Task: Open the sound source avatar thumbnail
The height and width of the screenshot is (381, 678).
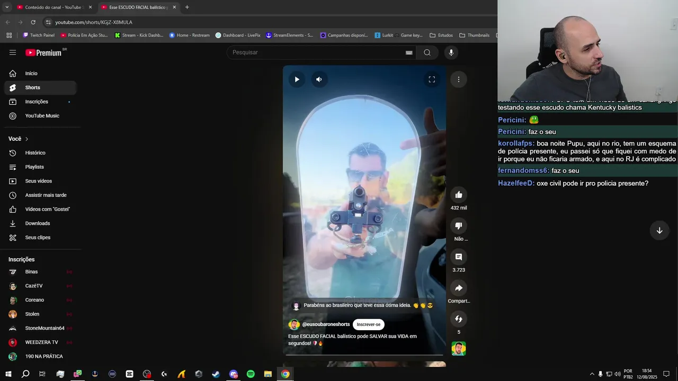Action: [459, 349]
